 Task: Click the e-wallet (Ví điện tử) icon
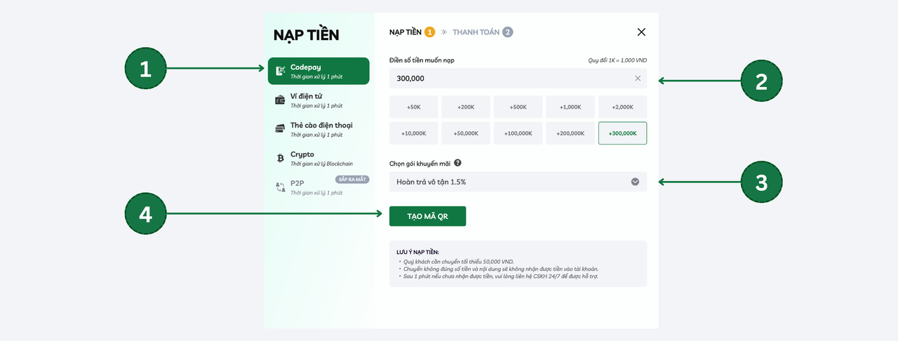pyautogui.click(x=280, y=100)
